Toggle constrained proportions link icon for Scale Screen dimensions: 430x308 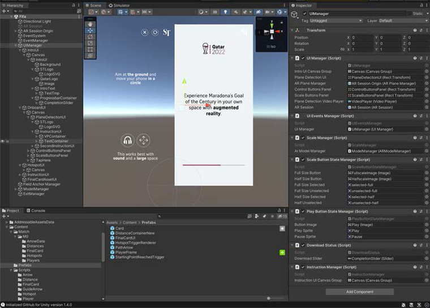click(x=342, y=49)
